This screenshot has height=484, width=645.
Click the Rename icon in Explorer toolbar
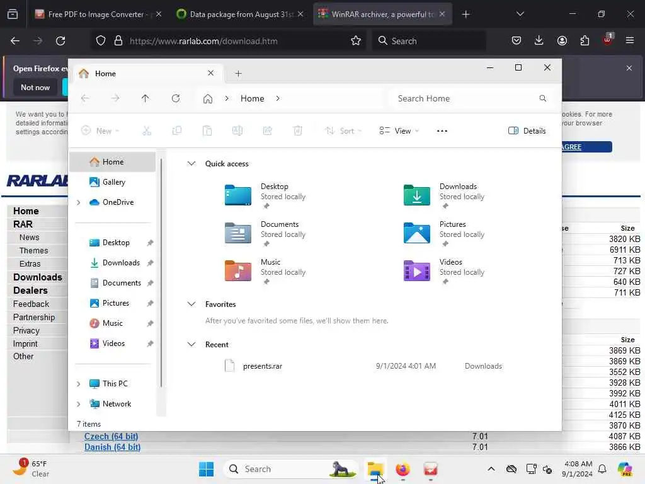(237, 131)
